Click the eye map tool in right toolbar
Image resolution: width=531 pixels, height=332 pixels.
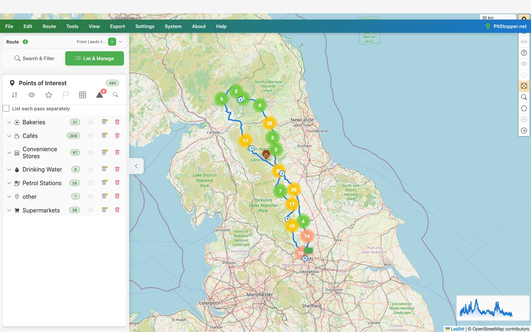tap(524, 64)
